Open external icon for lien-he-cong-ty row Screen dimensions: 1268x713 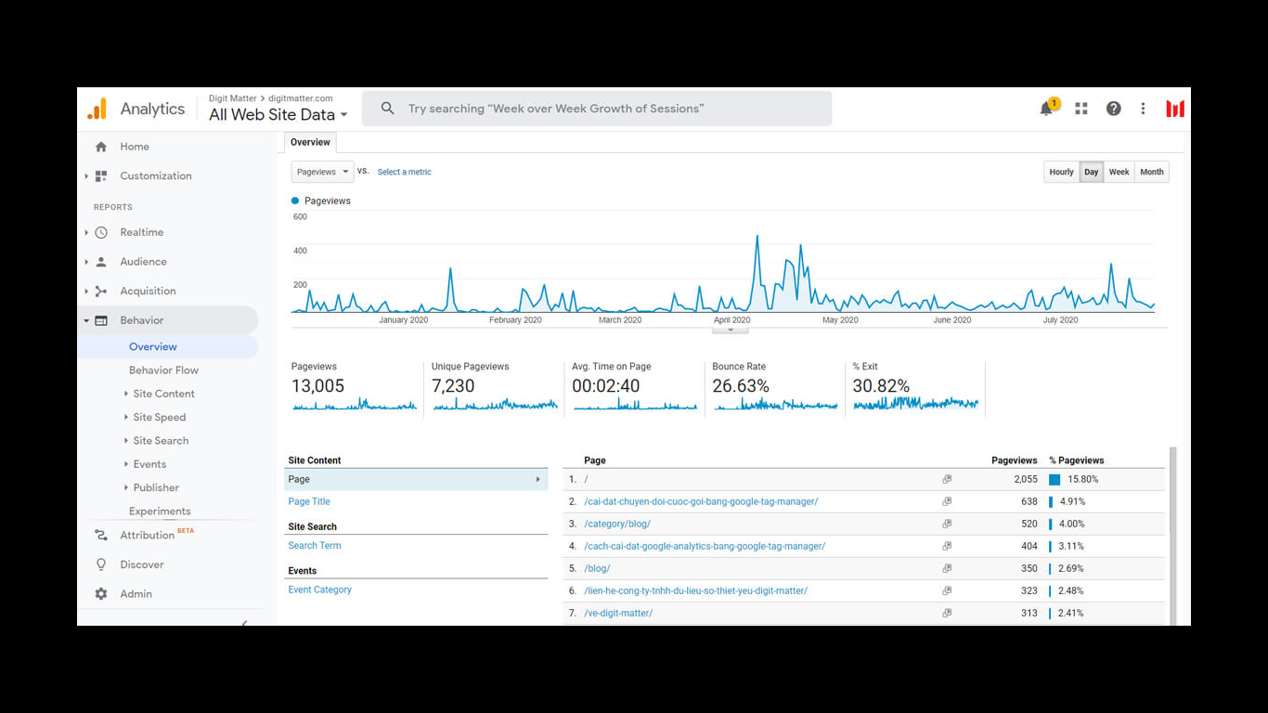point(947,590)
